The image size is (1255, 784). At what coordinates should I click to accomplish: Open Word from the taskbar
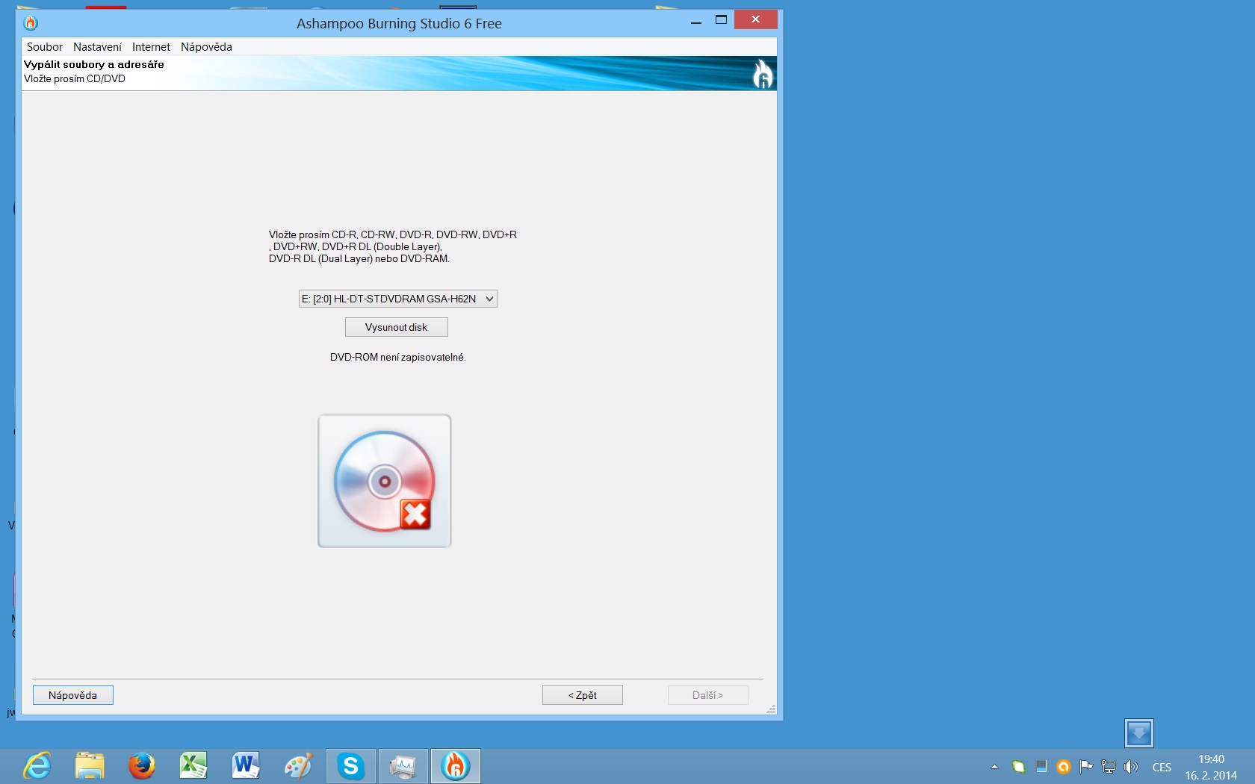(246, 766)
